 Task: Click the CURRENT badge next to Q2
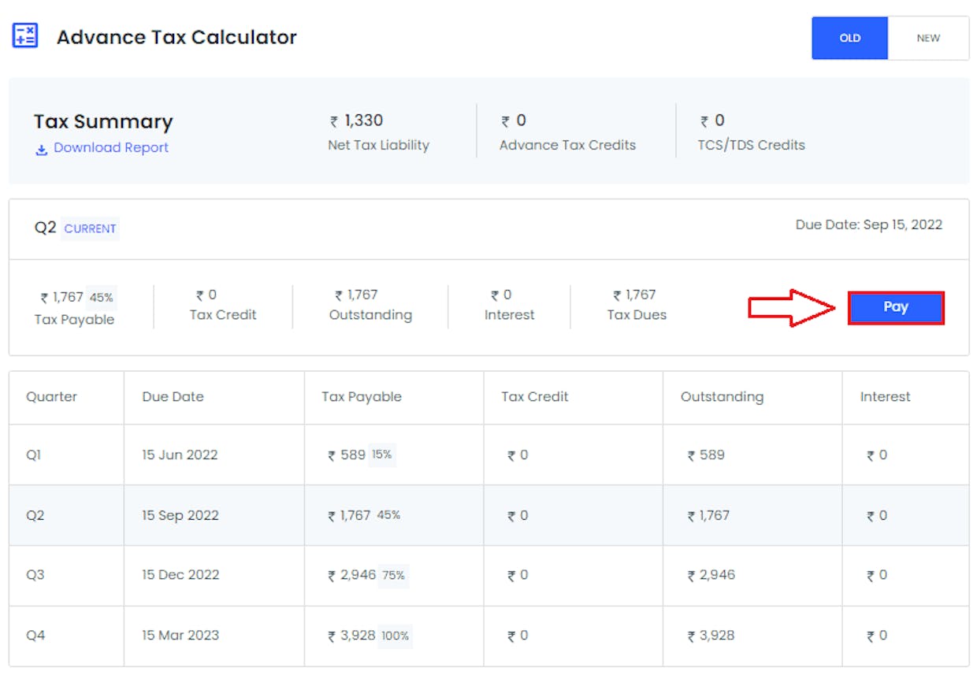pyautogui.click(x=91, y=228)
